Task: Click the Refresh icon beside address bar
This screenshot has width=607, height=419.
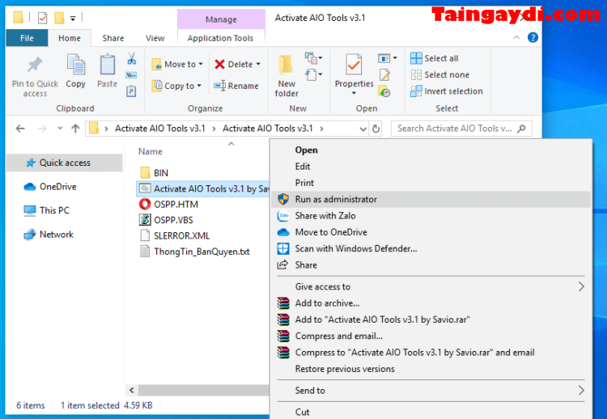Action: [x=376, y=129]
